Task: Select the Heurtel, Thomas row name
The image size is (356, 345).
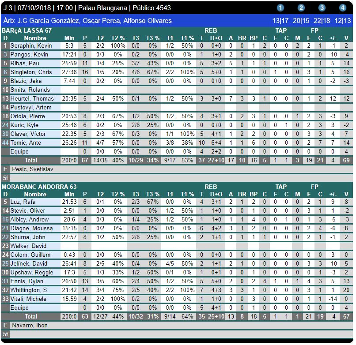Action: 32,99
